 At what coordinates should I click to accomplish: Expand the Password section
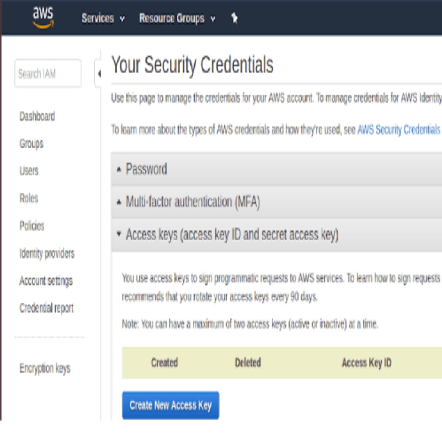pos(277,169)
